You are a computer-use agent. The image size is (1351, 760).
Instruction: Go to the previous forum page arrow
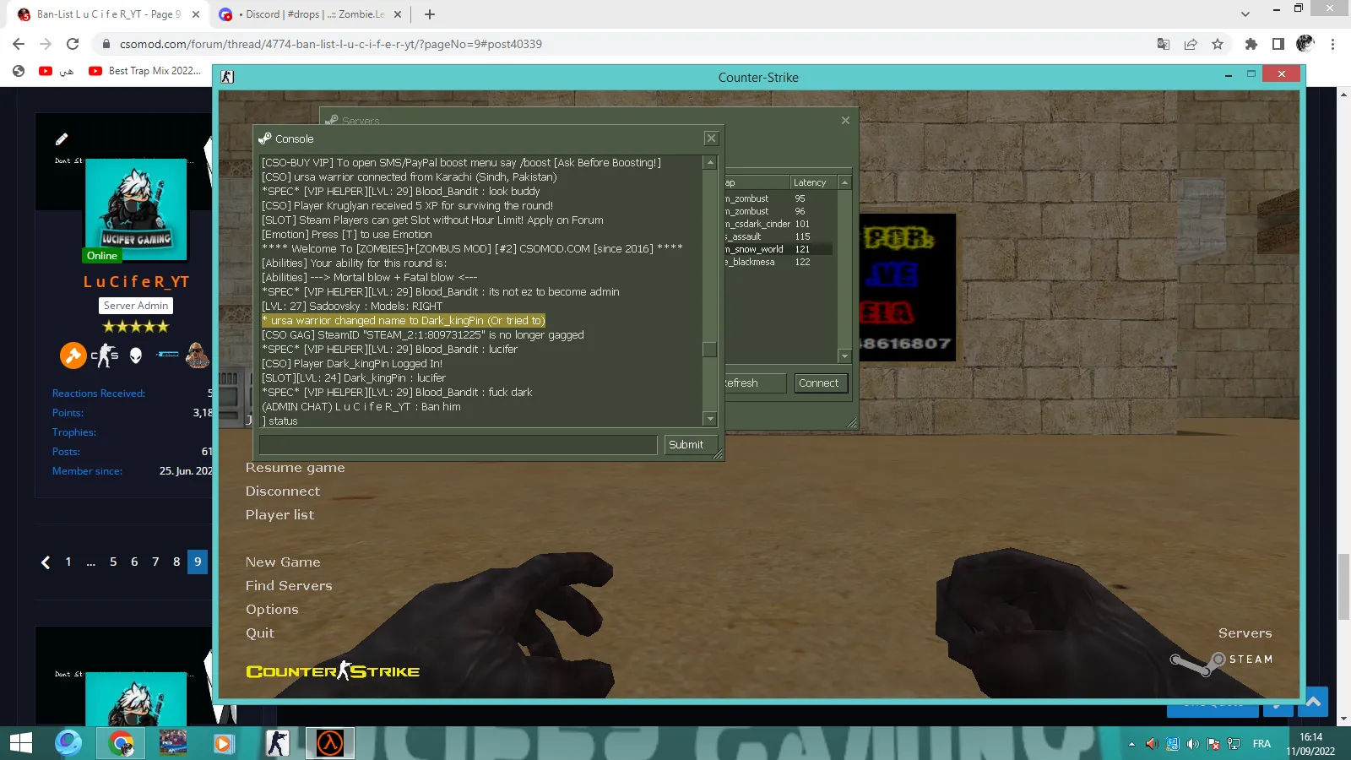pyautogui.click(x=46, y=562)
